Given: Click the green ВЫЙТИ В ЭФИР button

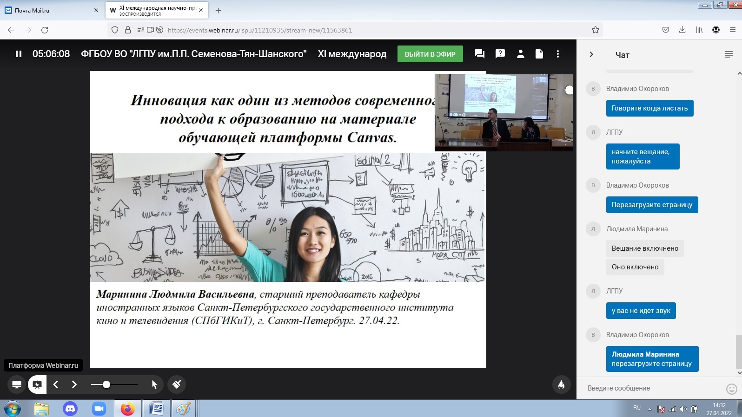Looking at the screenshot, I should pos(430,54).
